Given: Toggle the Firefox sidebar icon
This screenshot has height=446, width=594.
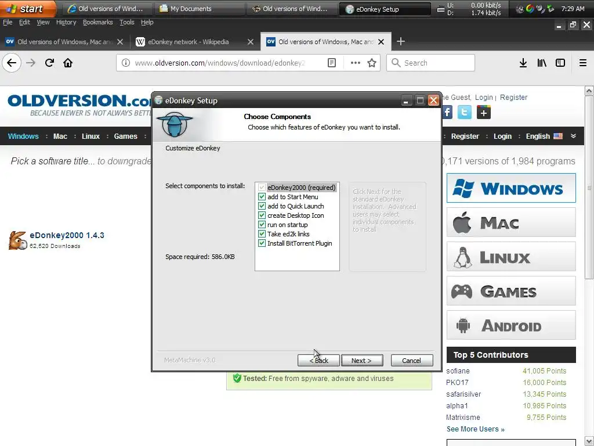Looking at the screenshot, I should tap(560, 63).
